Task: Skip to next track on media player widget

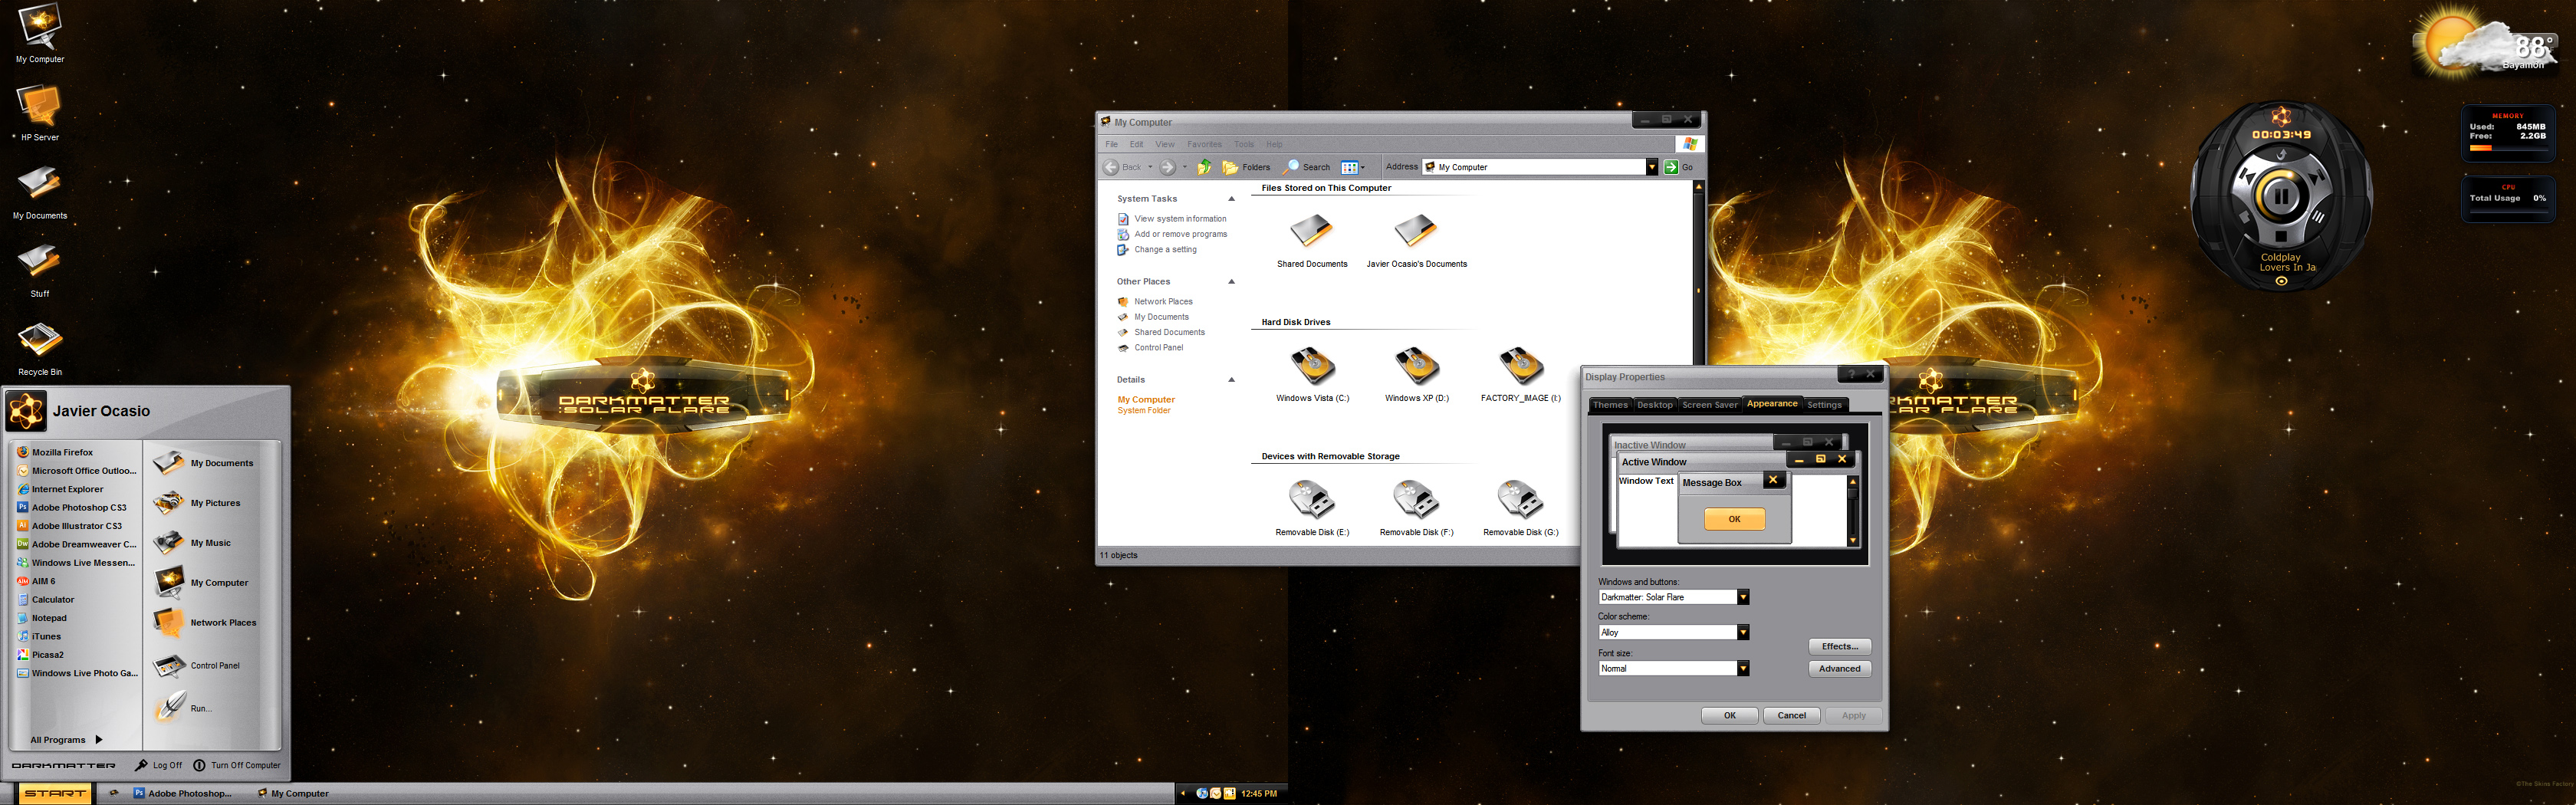Action: [x=2317, y=177]
